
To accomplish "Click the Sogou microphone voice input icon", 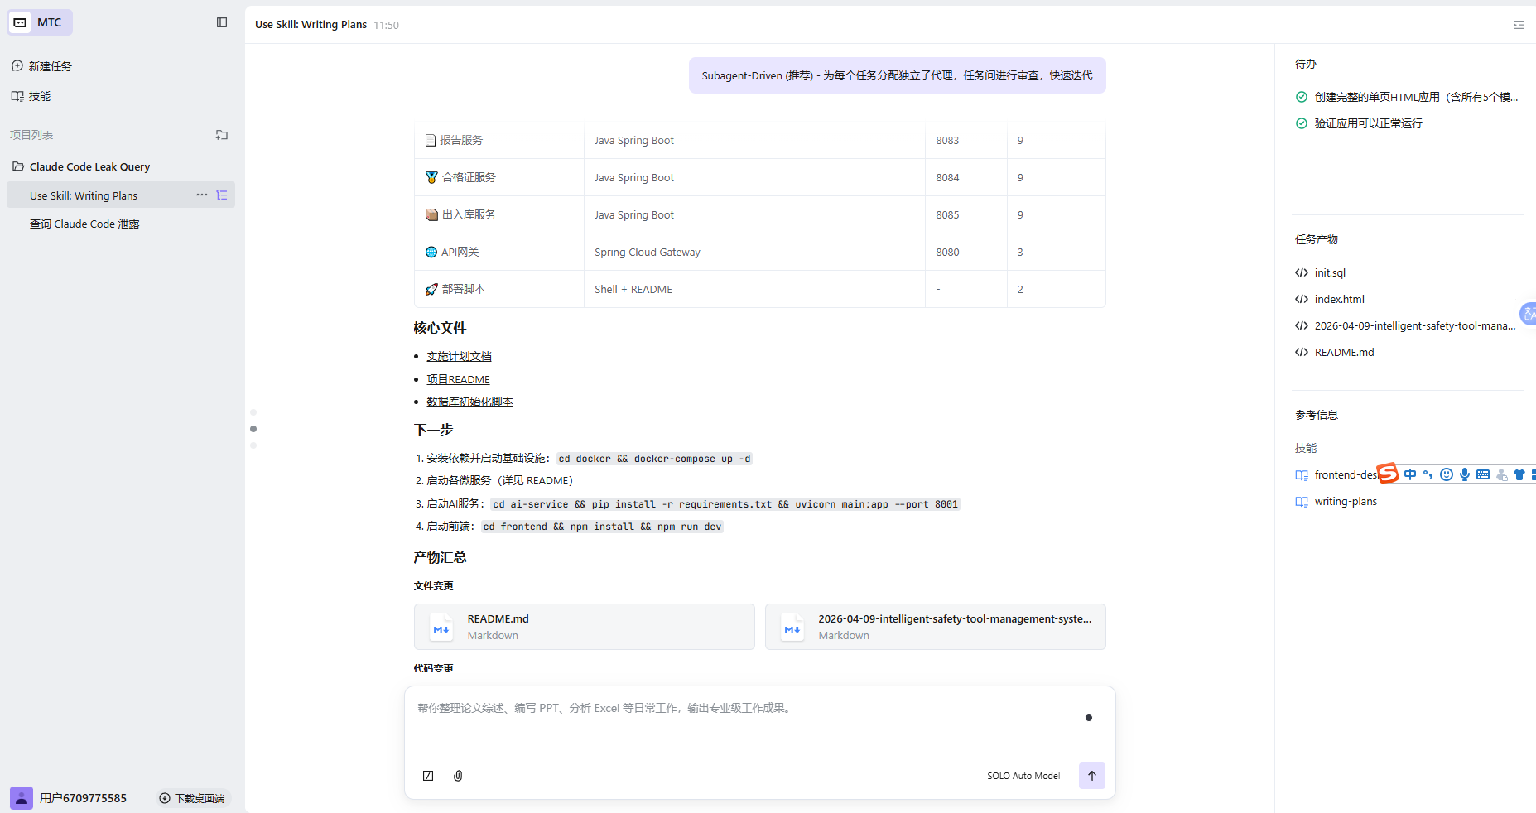I will (x=1465, y=474).
